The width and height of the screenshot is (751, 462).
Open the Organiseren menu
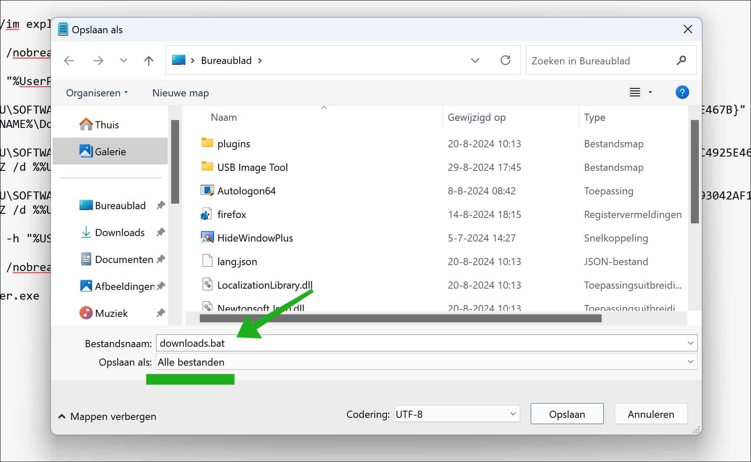coord(96,93)
